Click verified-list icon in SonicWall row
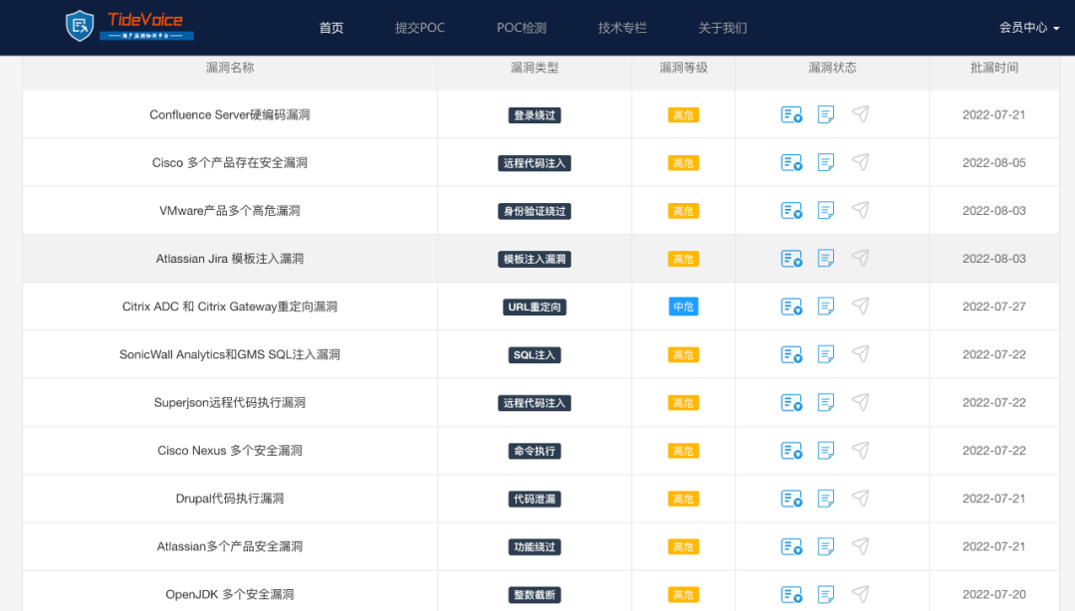This screenshot has height=611, width=1075. click(x=792, y=354)
